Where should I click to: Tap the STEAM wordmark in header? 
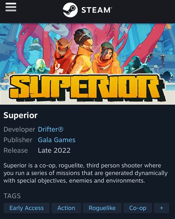click(97, 10)
